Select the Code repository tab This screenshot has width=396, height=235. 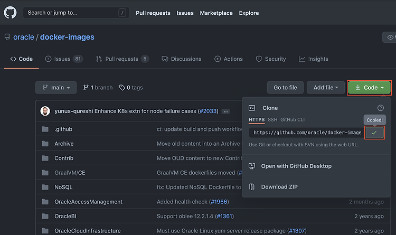(22, 59)
